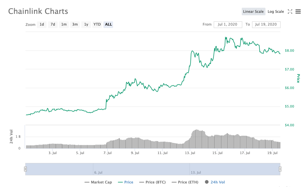Switch chart to Linear Scale
This screenshot has width=307, height=187.
(253, 11)
